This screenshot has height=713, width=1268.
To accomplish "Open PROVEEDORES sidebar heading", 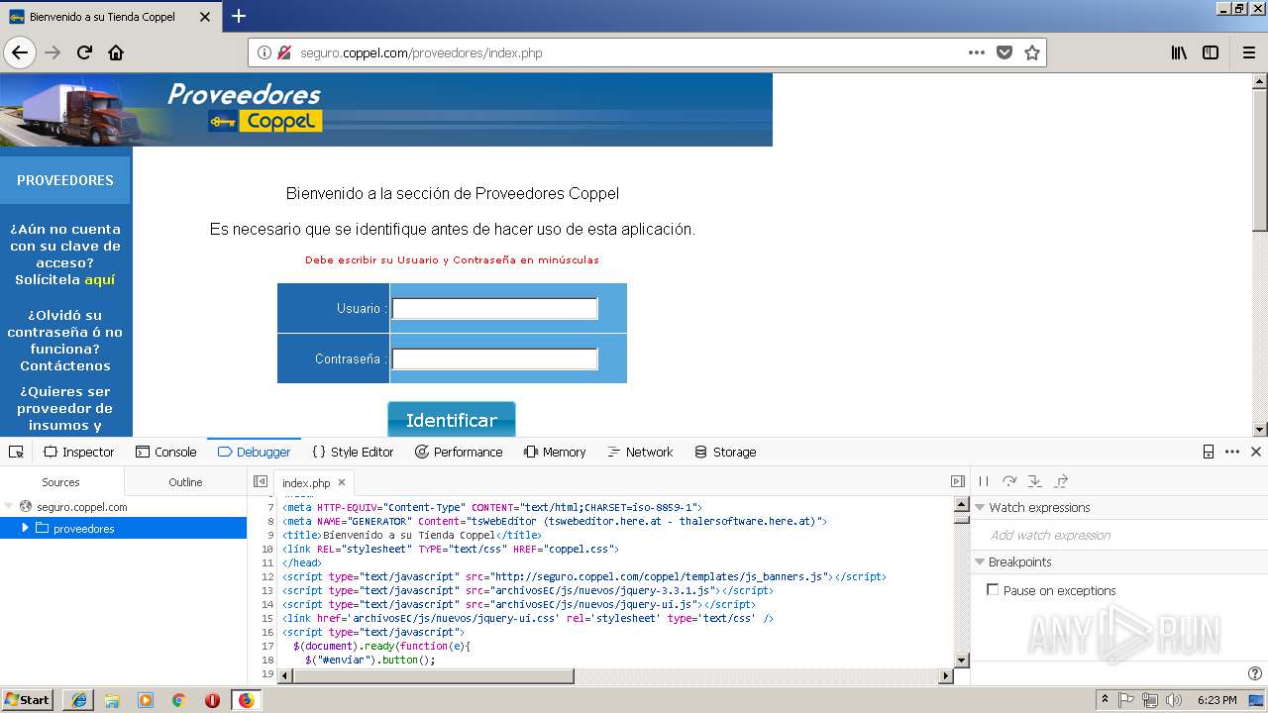I will (x=65, y=180).
